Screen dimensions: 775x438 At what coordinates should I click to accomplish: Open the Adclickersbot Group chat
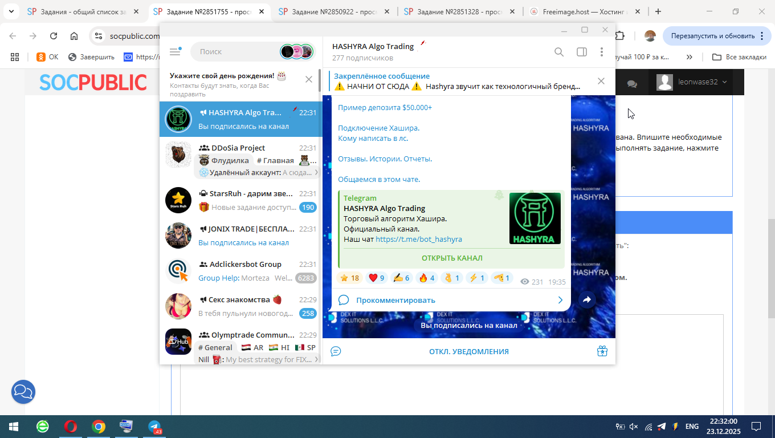pyautogui.click(x=240, y=271)
